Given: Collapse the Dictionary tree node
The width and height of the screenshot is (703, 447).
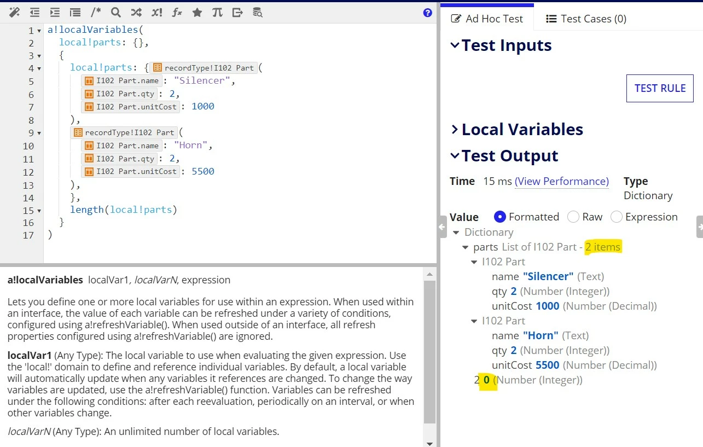Looking at the screenshot, I should tap(456, 233).
